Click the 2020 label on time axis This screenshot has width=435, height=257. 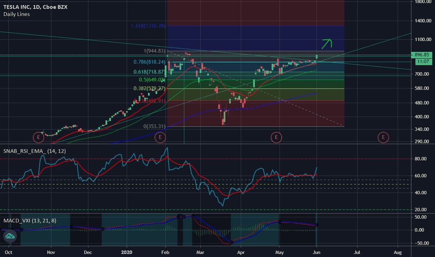pyautogui.click(x=127, y=252)
